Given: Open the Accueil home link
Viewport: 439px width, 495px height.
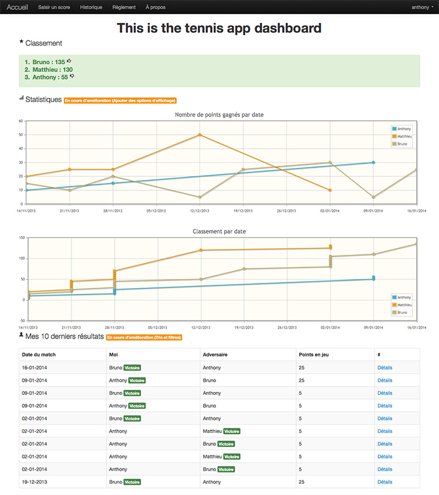Looking at the screenshot, I should click(18, 7).
